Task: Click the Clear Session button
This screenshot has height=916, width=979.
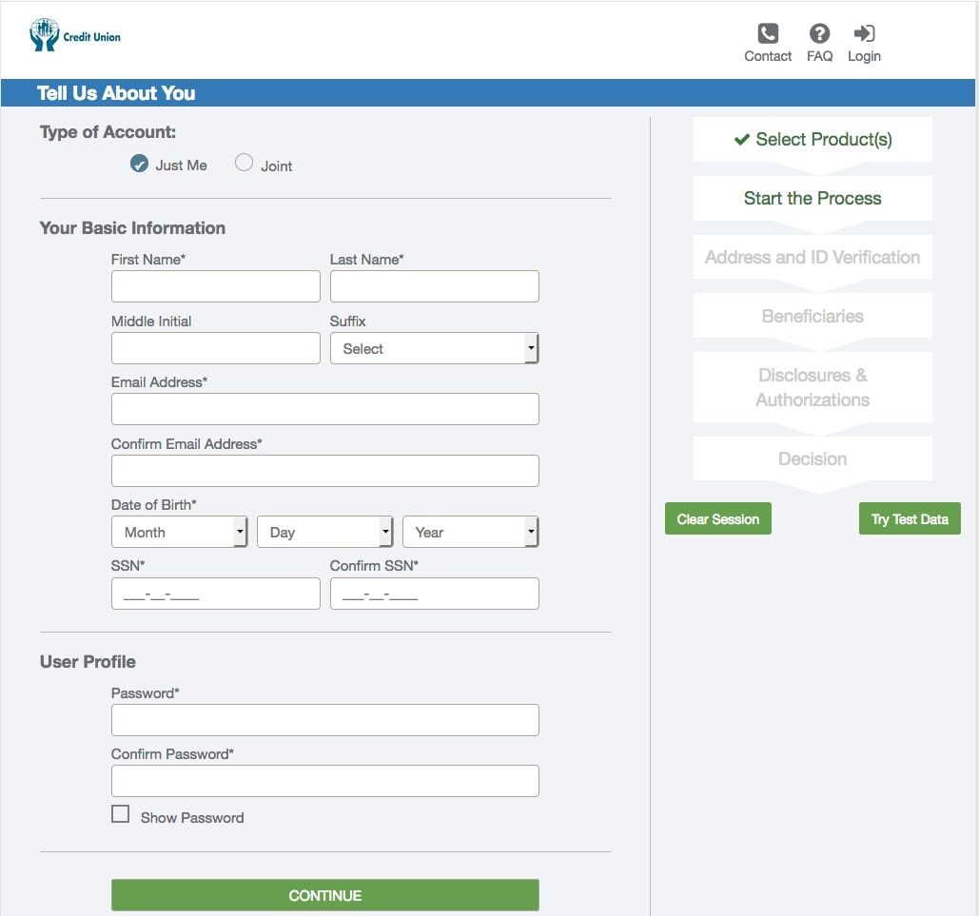Action: click(717, 519)
